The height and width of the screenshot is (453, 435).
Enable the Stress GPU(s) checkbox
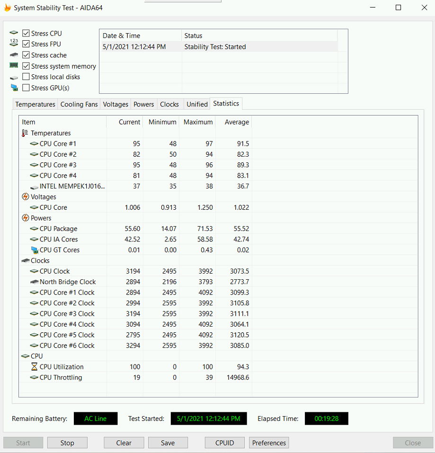[26, 88]
